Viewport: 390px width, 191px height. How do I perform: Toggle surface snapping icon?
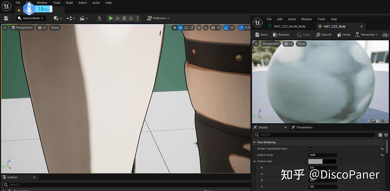tap(206, 28)
